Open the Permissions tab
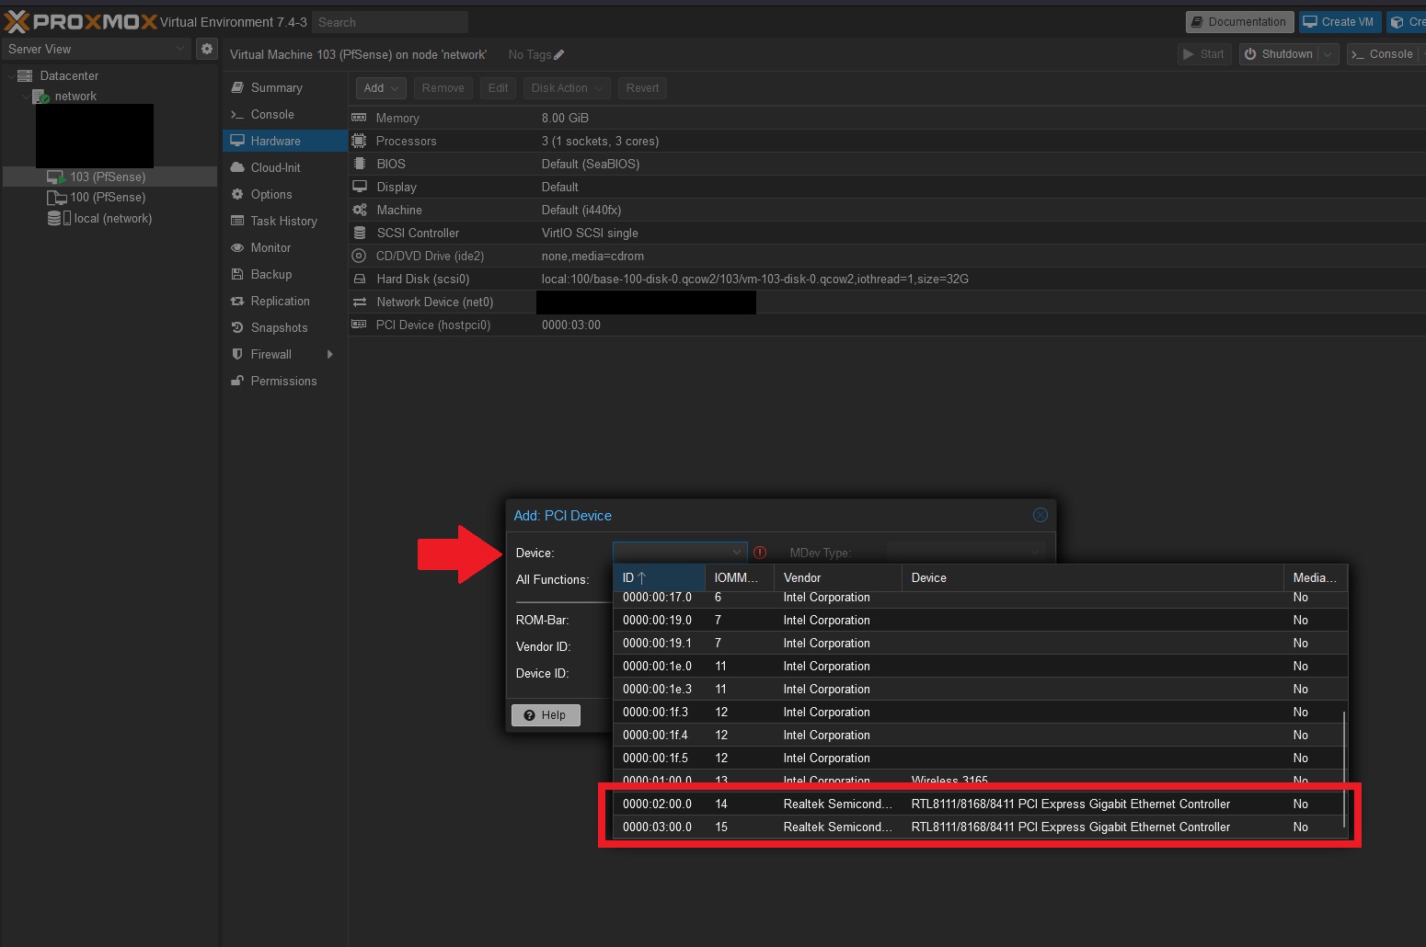This screenshot has width=1426, height=947. coord(285,381)
